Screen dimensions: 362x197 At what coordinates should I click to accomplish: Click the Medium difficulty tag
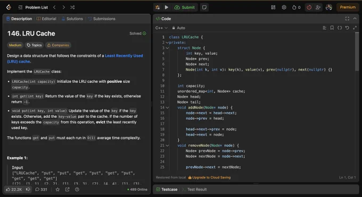[x=15, y=45]
